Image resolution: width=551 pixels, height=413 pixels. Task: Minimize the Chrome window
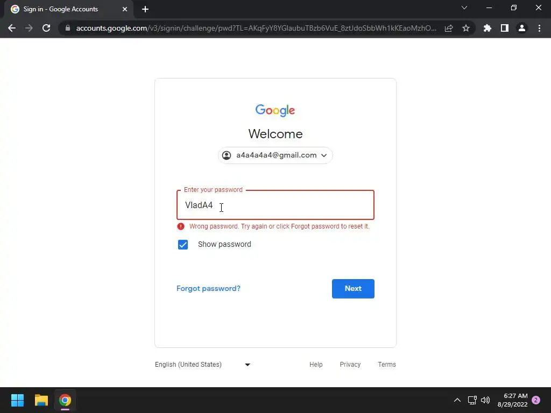[489, 8]
